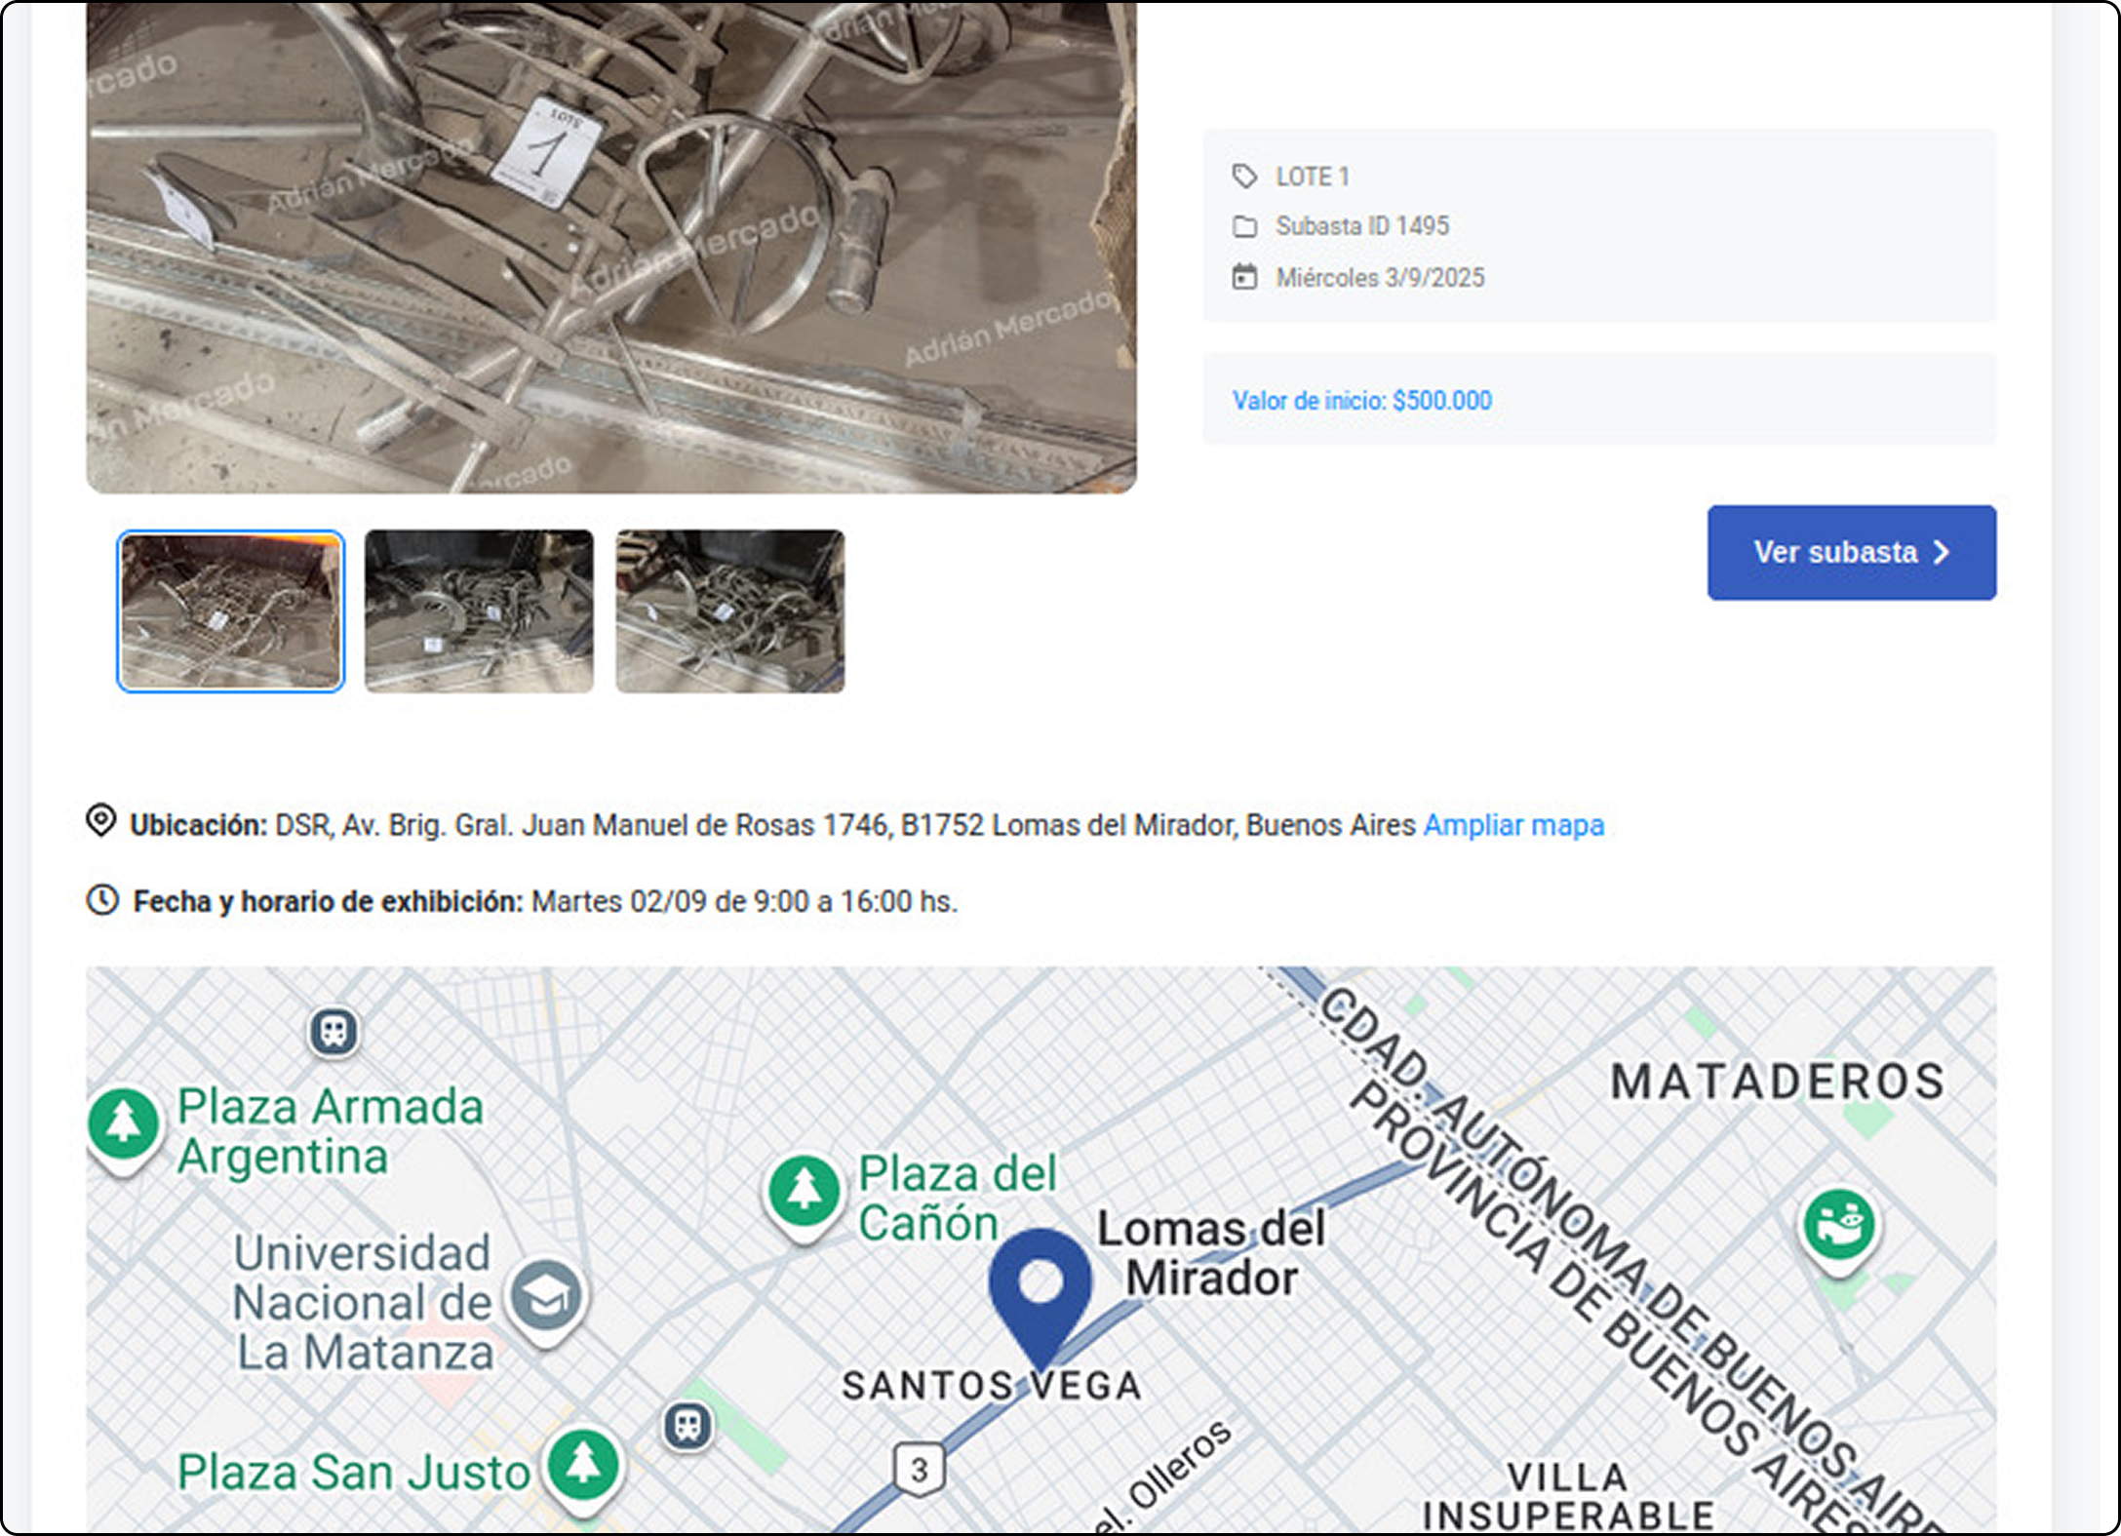Select the first lot thumbnail
2121x1536 pixels.
pyautogui.click(x=231, y=611)
